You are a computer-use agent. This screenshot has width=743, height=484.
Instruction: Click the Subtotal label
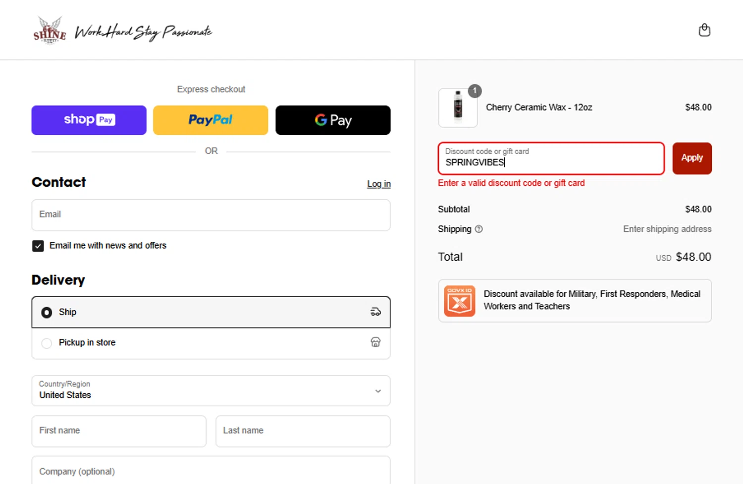coord(454,209)
